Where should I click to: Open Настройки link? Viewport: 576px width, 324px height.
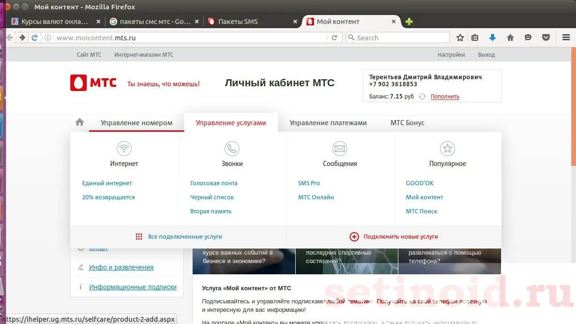451,55
